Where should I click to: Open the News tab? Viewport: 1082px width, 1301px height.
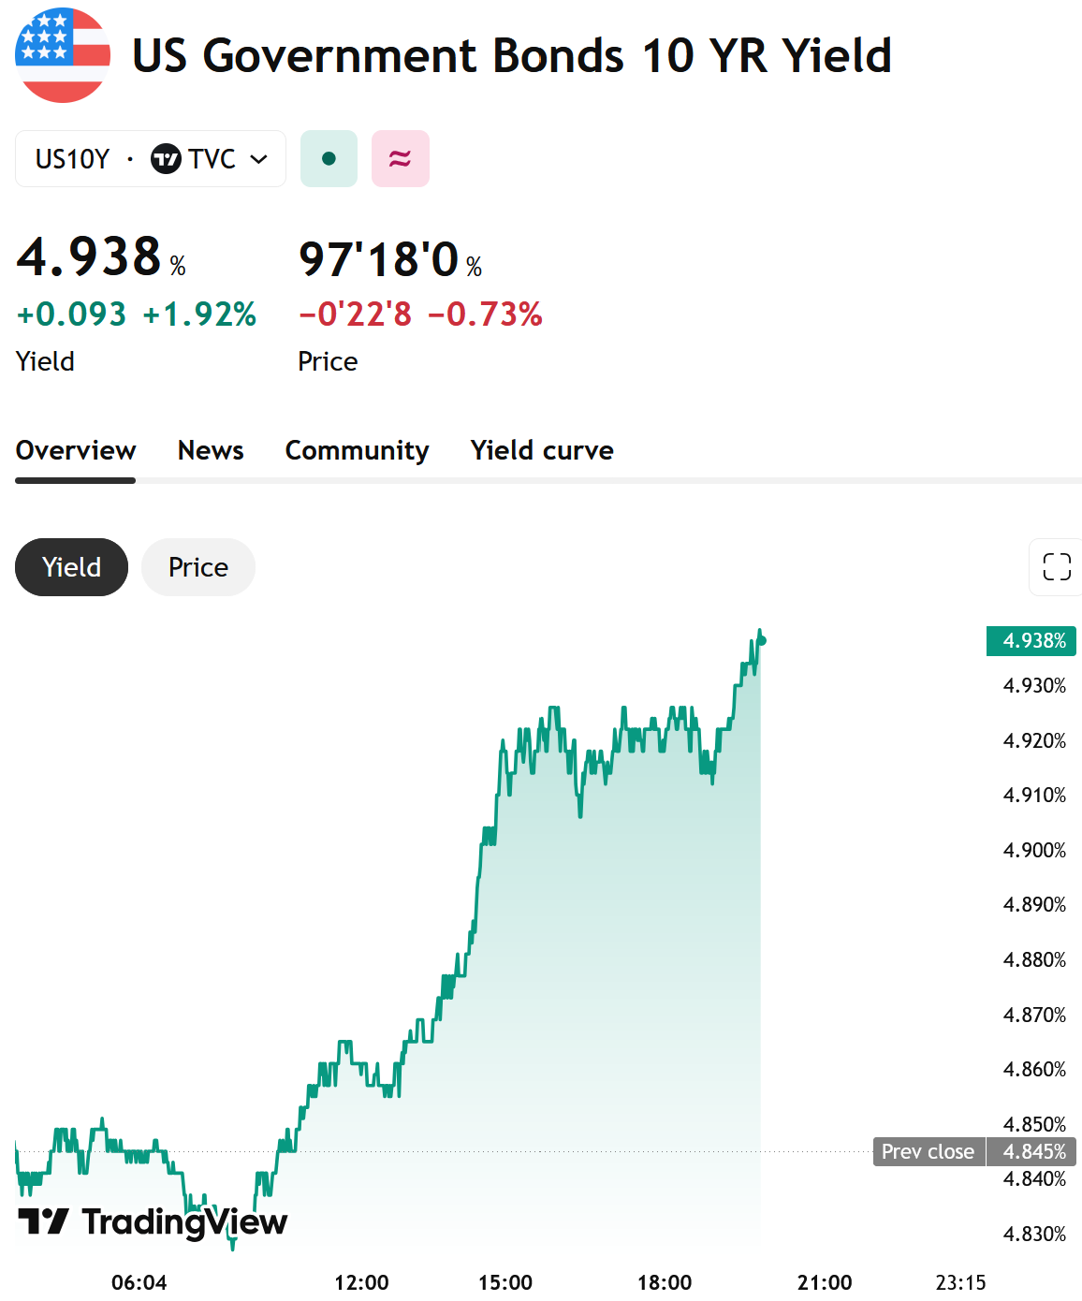pos(211,450)
